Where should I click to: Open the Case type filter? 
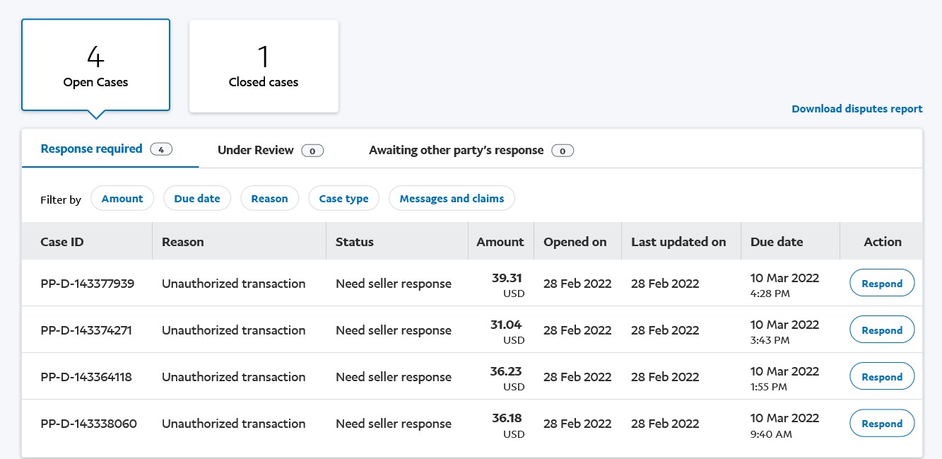coord(343,199)
